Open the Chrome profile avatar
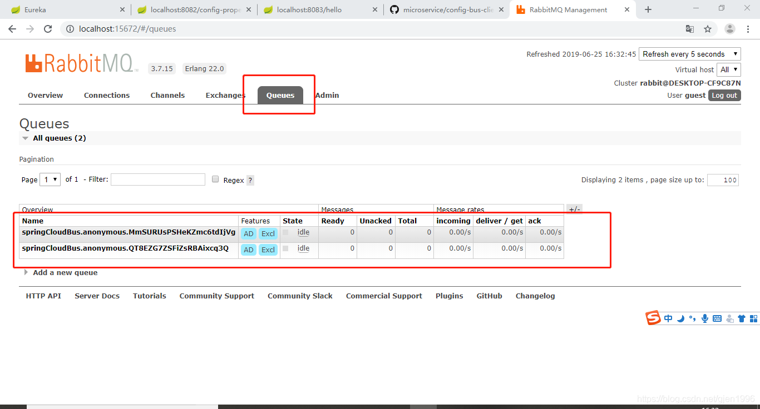760x409 pixels. click(730, 29)
